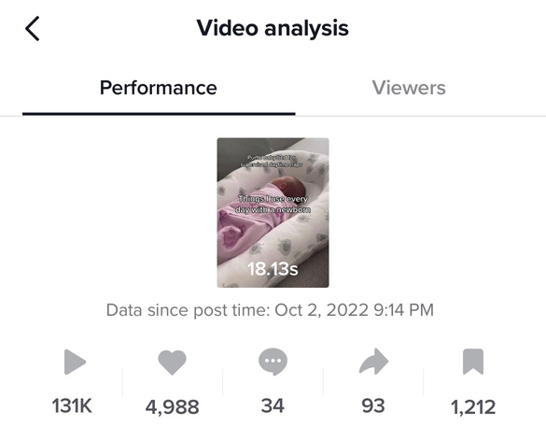The image size is (546, 440).
Task: Click the 1,212 saves count
Action: [x=473, y=406]
